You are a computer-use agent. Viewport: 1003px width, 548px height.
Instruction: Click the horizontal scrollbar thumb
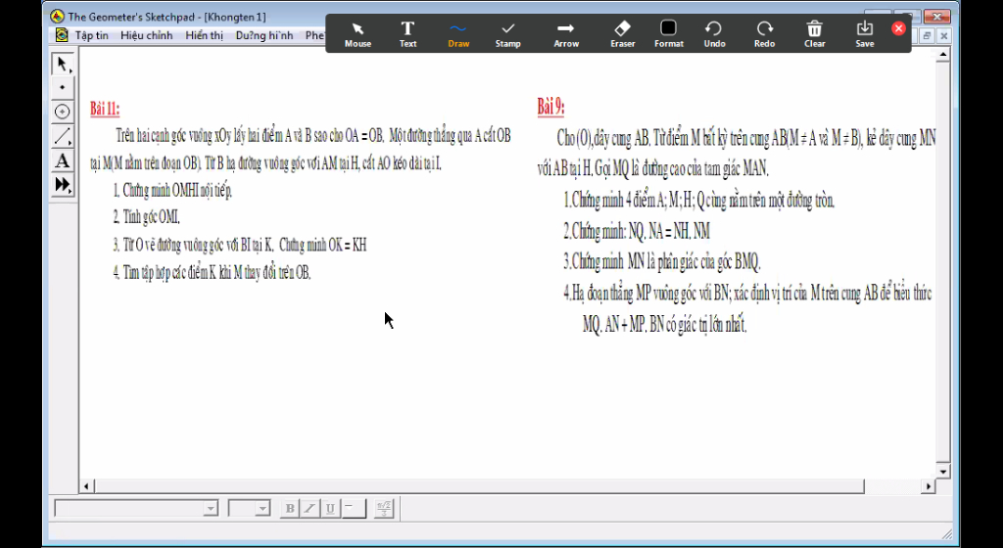point(479,486)
